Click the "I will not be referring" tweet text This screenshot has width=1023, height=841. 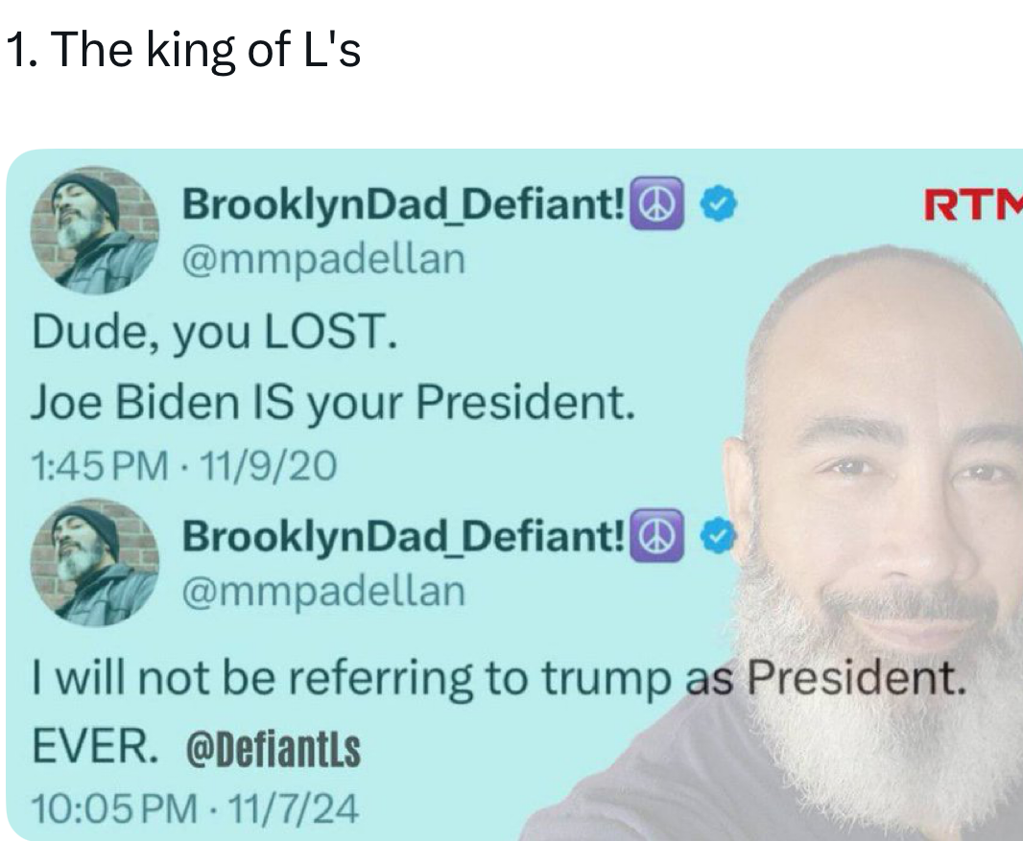coord(384,679)
